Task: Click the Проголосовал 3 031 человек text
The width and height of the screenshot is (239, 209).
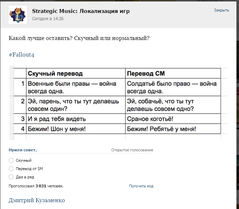Action: 36,186
